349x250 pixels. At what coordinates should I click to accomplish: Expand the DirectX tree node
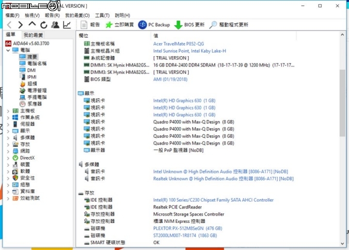click(8, 158)
